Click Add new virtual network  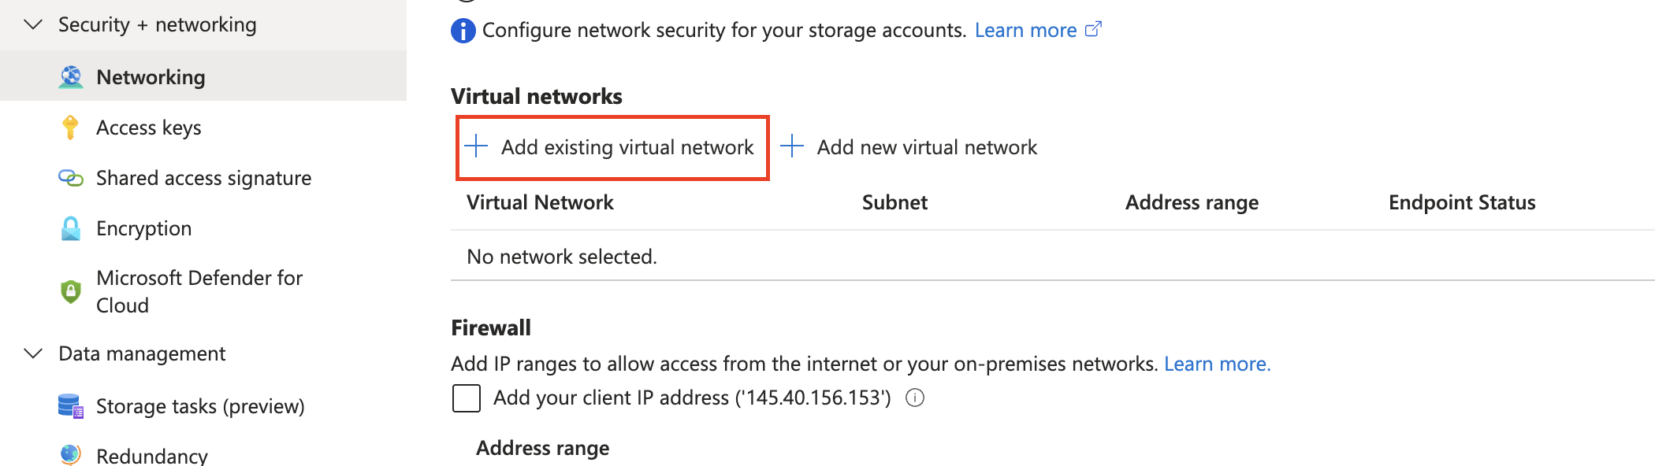pyautogui.click(x=909, y=147)
